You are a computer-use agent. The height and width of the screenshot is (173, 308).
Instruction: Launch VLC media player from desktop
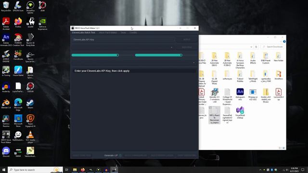tap(30, 137)
